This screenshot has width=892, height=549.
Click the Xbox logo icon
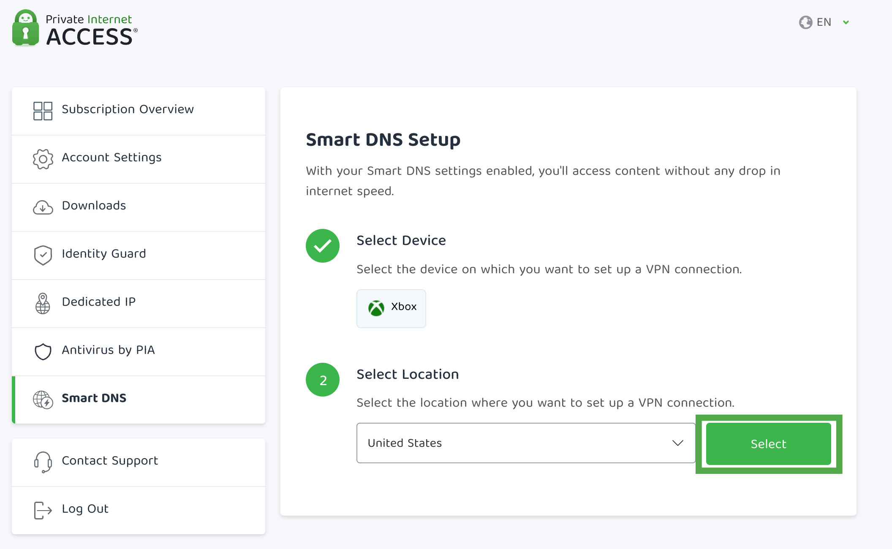[x=376, y=308]
